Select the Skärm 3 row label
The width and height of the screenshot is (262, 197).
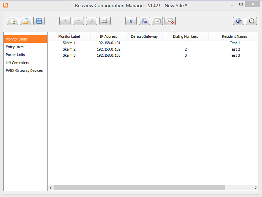point(69,55)
